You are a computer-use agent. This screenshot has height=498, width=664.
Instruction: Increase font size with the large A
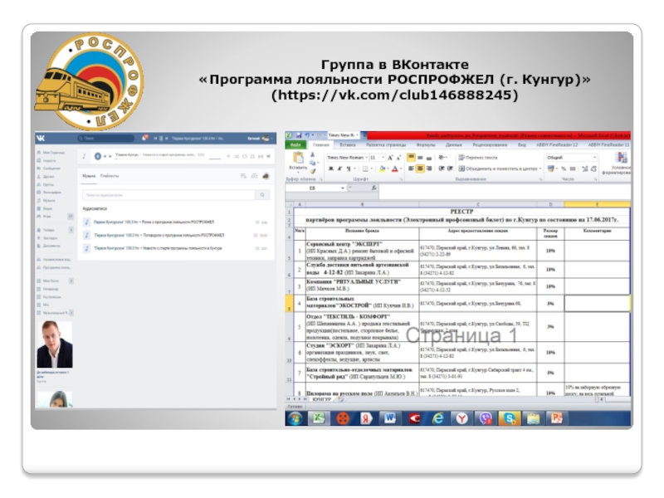click(390, 158)
